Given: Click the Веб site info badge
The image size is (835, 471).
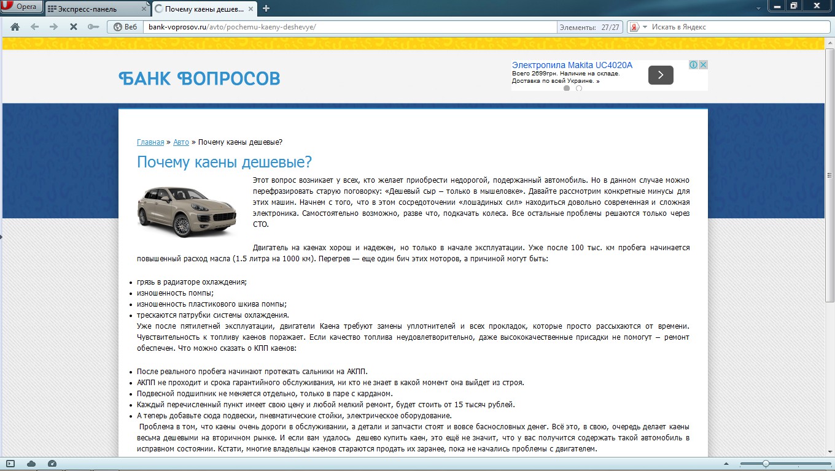Looking at the screenshot, I should pos(125,27).
